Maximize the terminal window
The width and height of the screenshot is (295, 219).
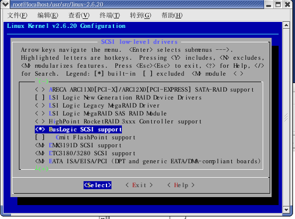[x=278, y=4]
